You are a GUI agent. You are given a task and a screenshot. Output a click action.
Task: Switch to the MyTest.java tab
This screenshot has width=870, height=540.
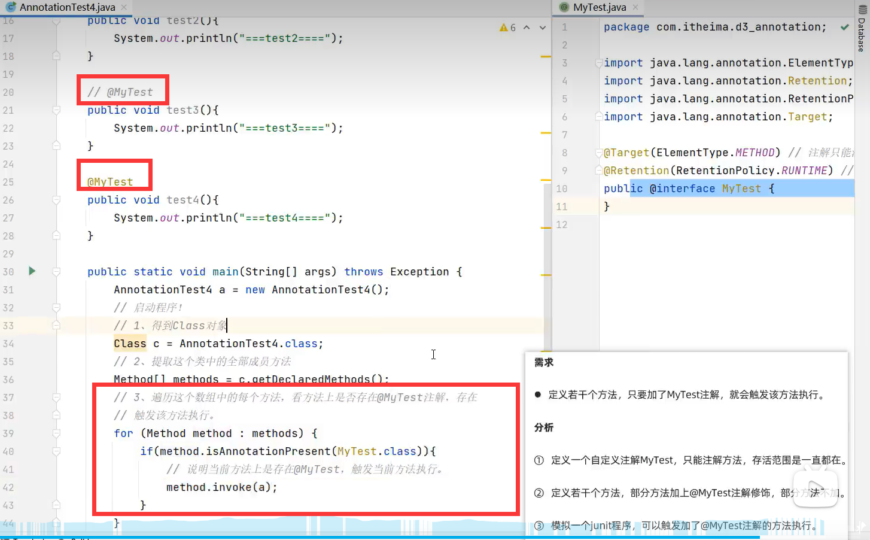(599, 7)
